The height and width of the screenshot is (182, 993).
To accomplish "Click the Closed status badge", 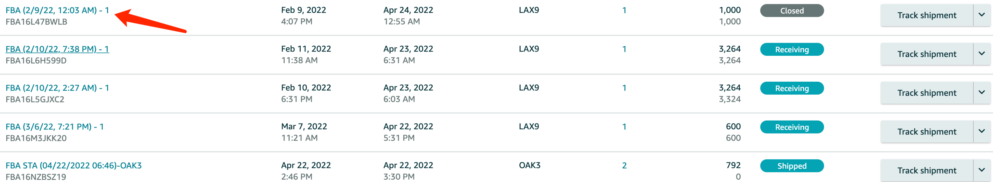I will coord(792,11).
